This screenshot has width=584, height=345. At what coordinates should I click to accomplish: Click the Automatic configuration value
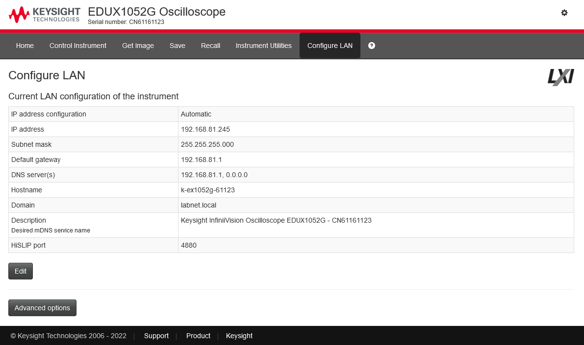pos(196,114)
